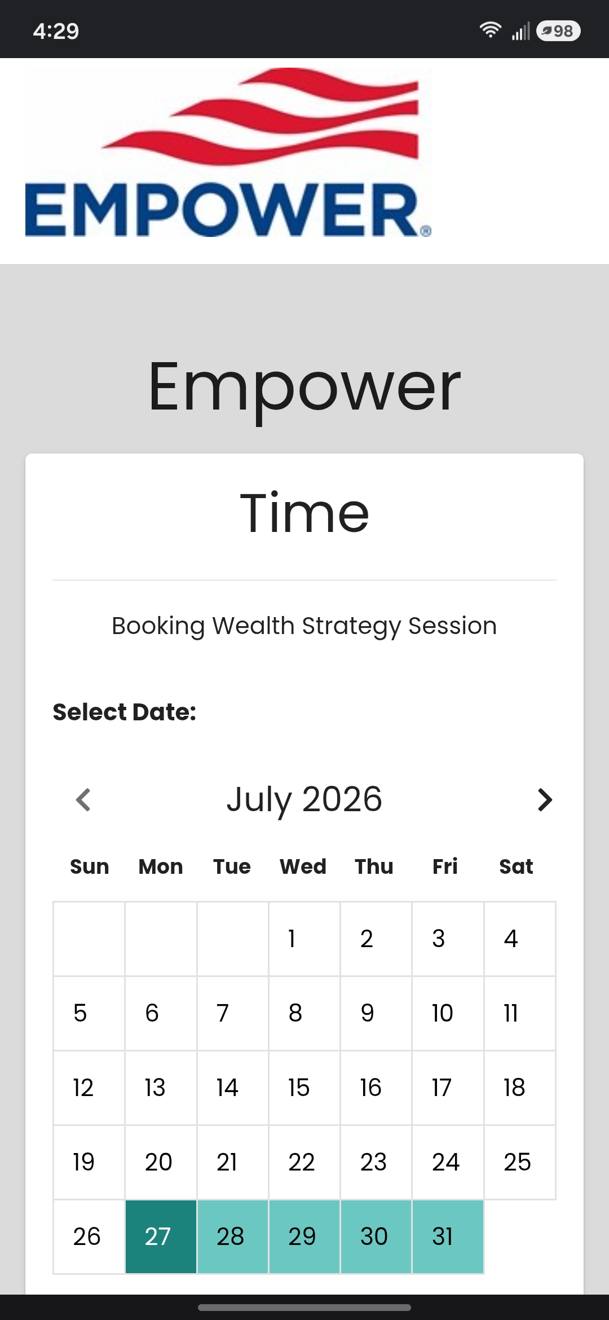Tap the Booking Wealth Strategy Session text

pyautogui.click(x=304, y=626)
